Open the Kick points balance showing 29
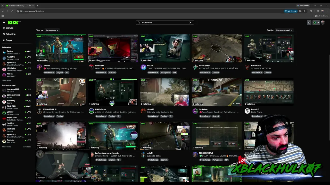This screenshot has height=185, width=330. [x=316, y=23]
